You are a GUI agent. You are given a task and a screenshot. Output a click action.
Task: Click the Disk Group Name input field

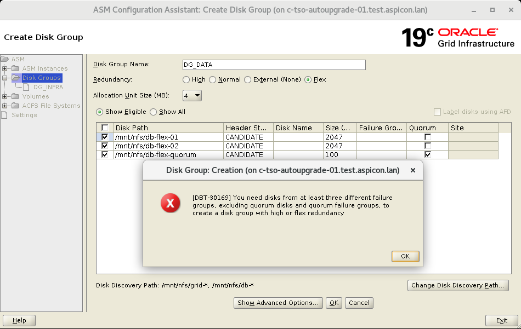click(274, 65)
